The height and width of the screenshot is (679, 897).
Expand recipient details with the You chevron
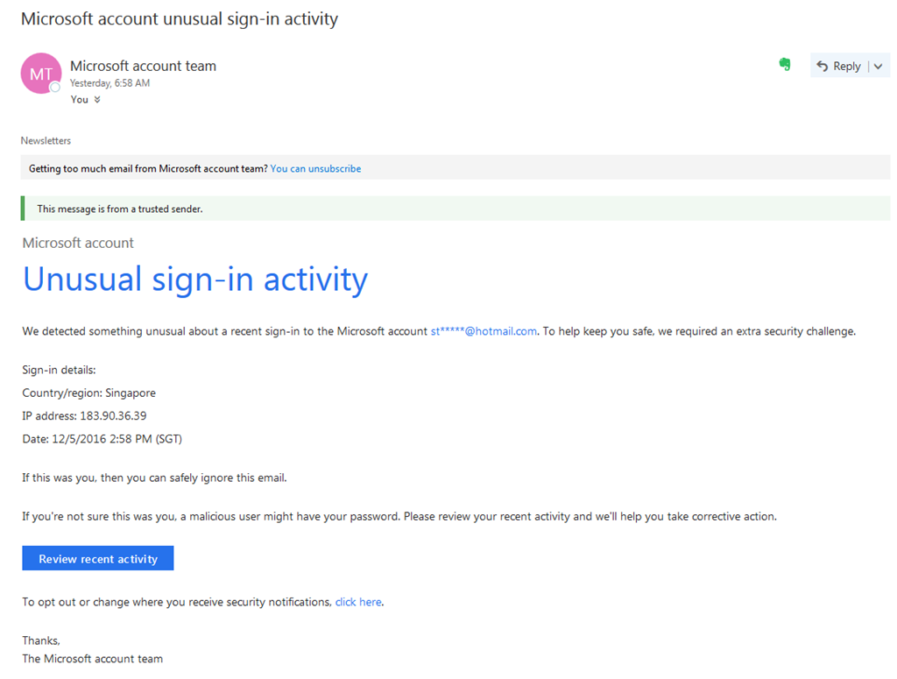pos(97,99)
